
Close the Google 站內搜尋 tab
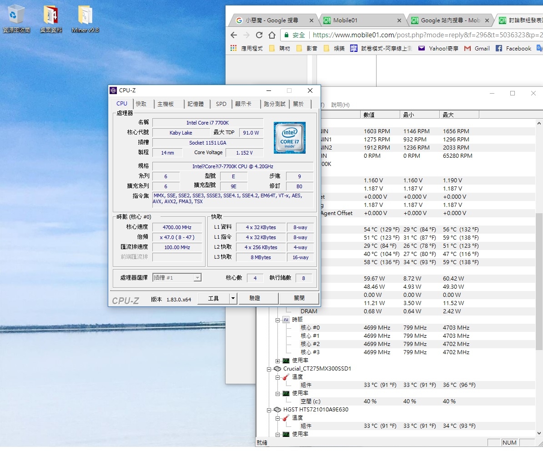(487, 20)
